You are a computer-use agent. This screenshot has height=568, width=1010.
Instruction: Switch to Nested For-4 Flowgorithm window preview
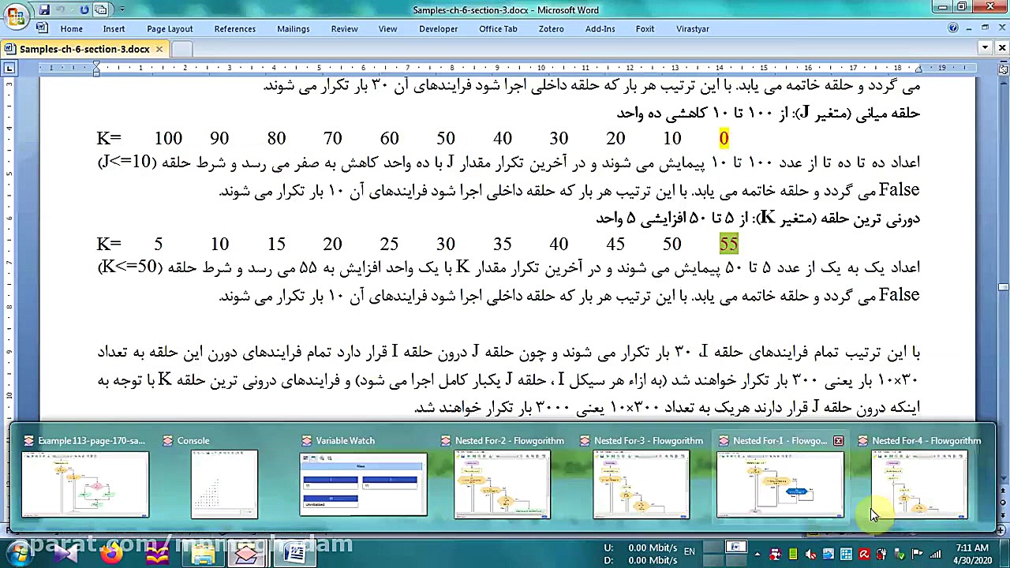pos(919,484)
